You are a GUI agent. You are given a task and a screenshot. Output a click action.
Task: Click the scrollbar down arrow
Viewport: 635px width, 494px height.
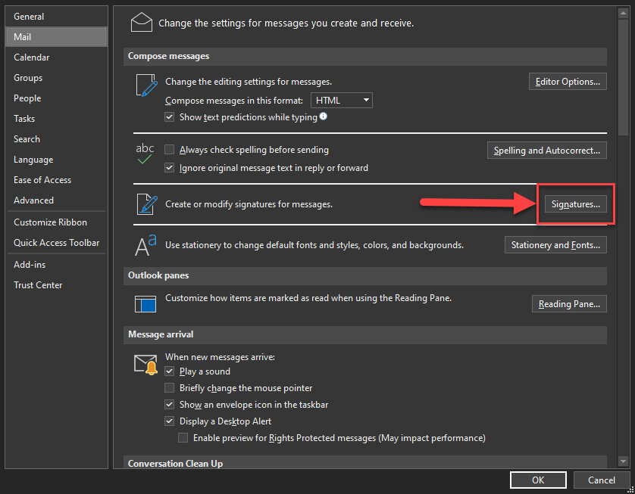tap(623, 461)
